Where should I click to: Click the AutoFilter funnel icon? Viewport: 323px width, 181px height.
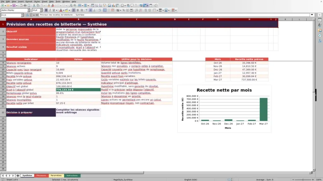(104, 5)
